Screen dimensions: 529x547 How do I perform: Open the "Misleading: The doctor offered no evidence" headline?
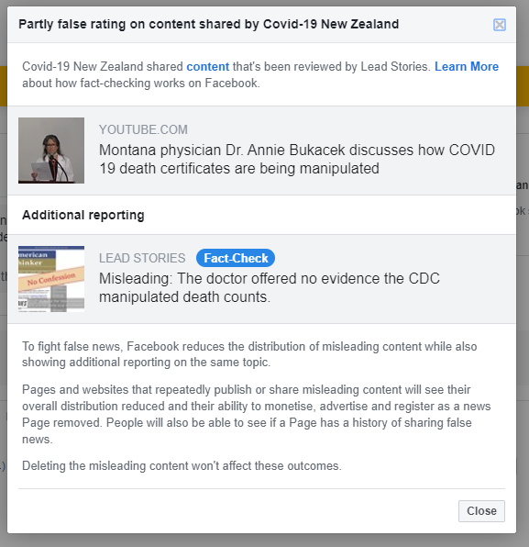(270, 288)
